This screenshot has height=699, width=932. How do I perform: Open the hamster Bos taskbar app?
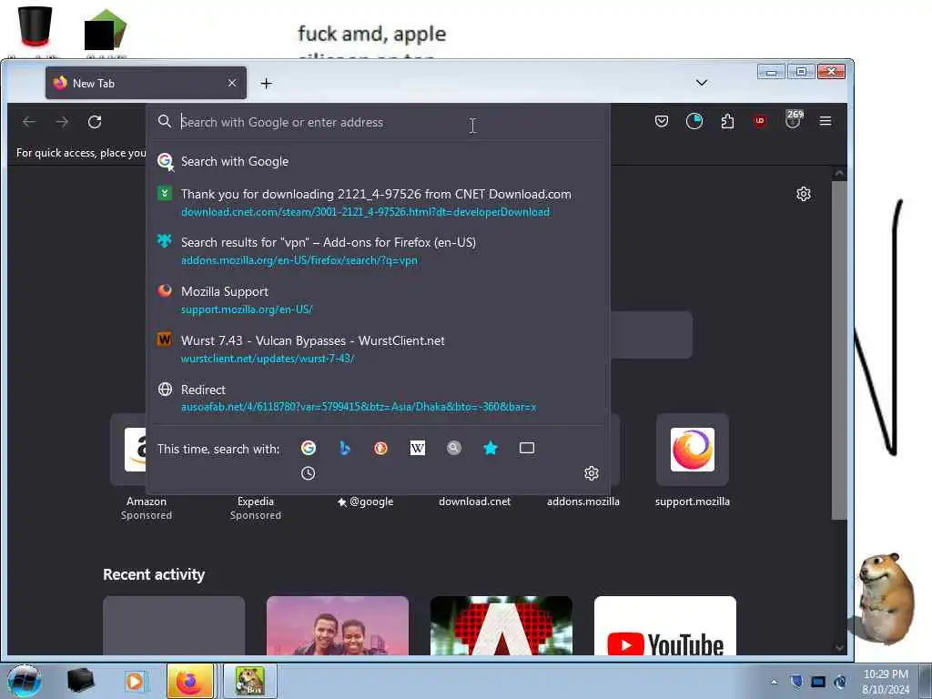(x=249, y=681)
